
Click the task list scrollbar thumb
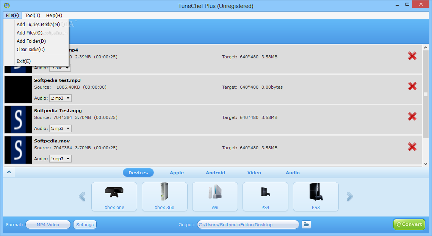(426, 94)
